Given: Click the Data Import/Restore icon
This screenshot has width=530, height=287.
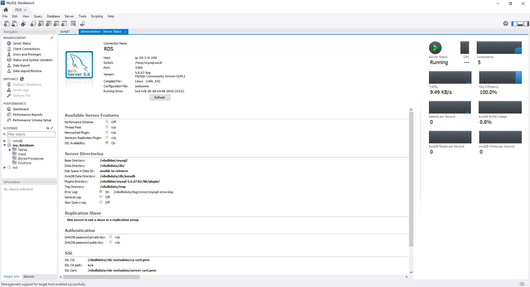Looking at the screenshot, I should click(9, 71).
